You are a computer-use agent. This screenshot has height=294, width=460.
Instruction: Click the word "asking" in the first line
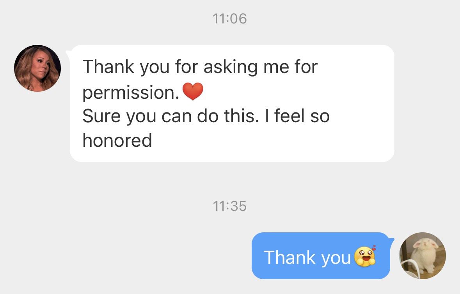click(x=230, y=68)
